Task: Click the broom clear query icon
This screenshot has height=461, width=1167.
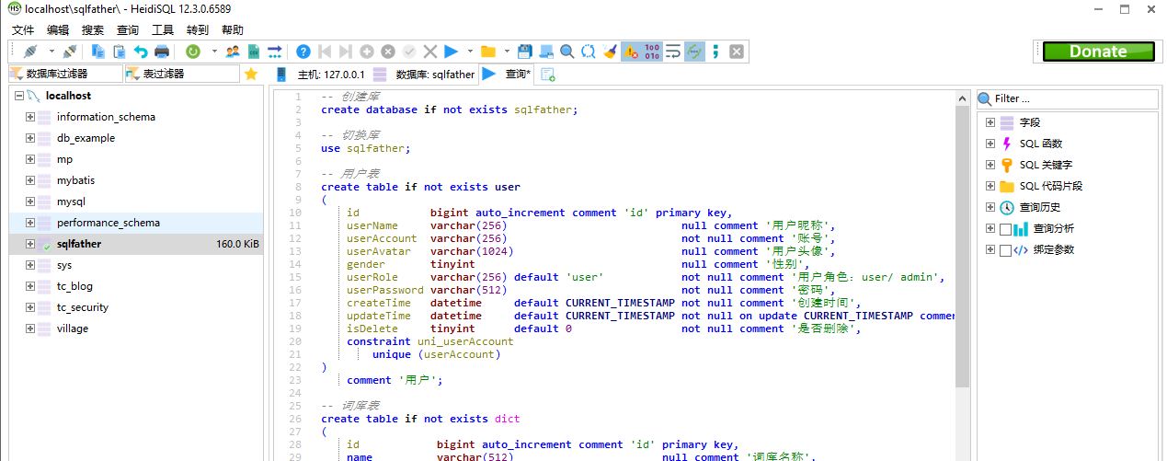Action: click(x=610, y=52)
